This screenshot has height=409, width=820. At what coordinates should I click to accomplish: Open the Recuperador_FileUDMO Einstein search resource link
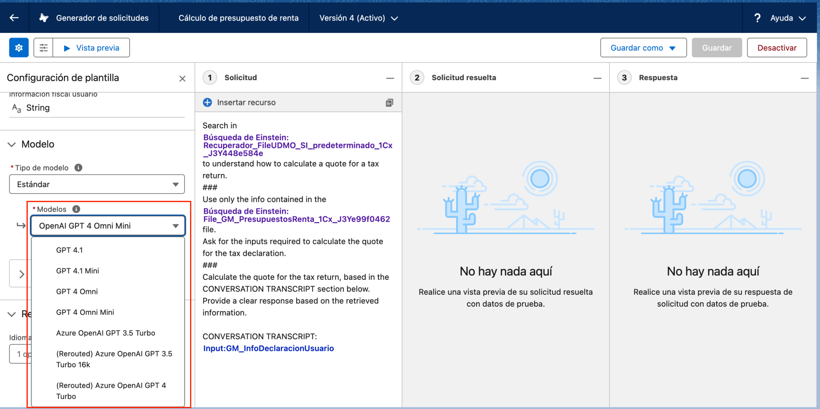click(298, 145)
